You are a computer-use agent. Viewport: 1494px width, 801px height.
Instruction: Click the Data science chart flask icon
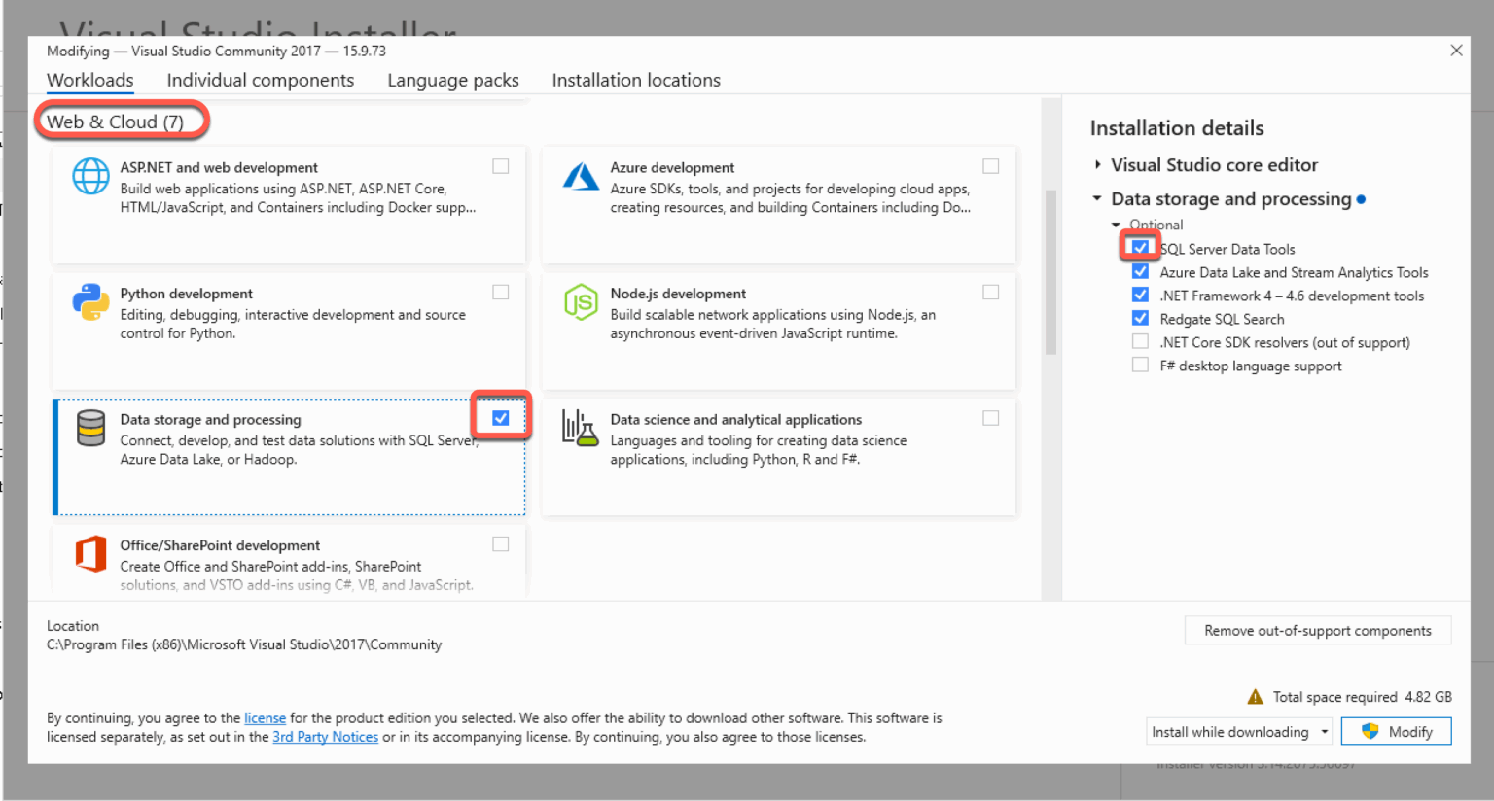click(580, 428)
